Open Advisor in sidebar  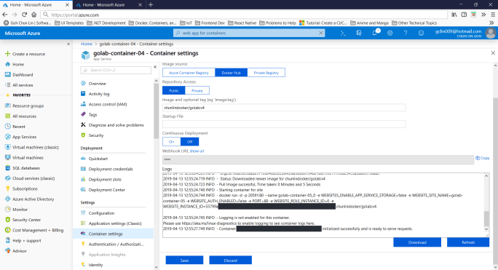(16, 251)
